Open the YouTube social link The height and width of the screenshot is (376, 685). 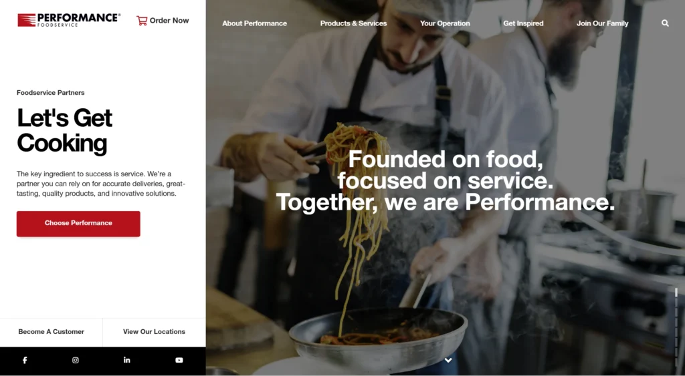[179, 360]
